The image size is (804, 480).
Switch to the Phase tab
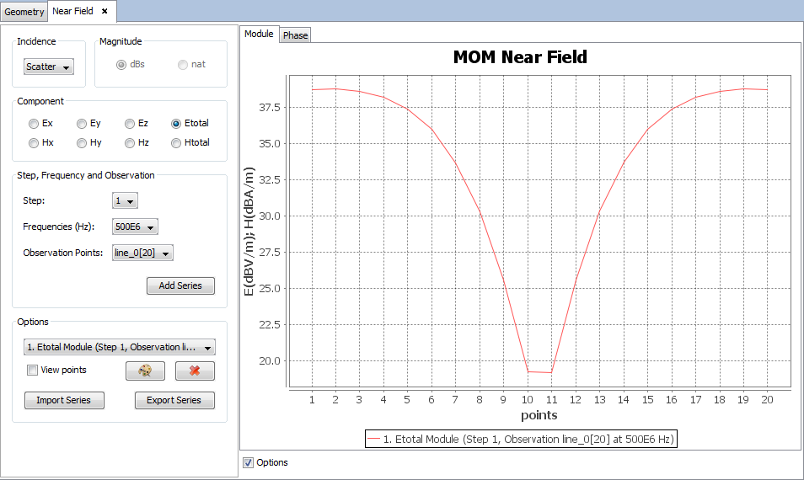[295, 35]
